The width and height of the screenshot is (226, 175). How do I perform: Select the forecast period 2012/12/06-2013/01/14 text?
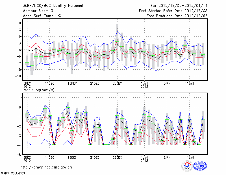[179, 5]
